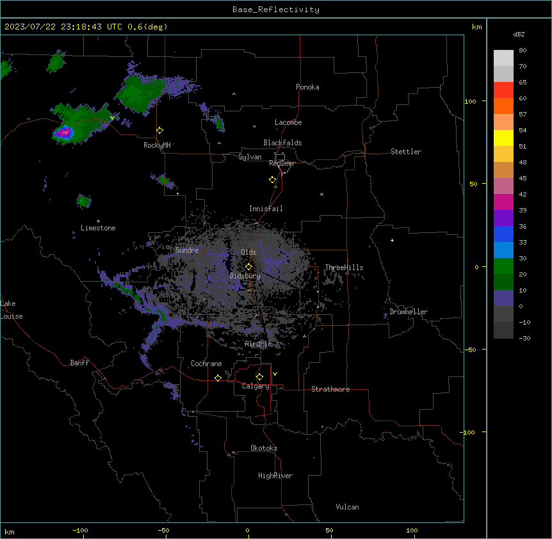The width and height of the screenshot is (552, 539).
Task: Click the asterisk marker above the Limestone label
Action: (x=98, y=221)
